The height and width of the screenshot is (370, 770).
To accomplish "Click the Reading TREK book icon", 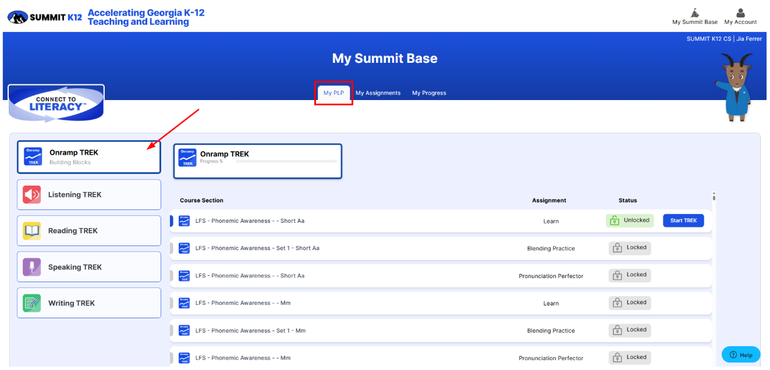I will tap(32, 230).
